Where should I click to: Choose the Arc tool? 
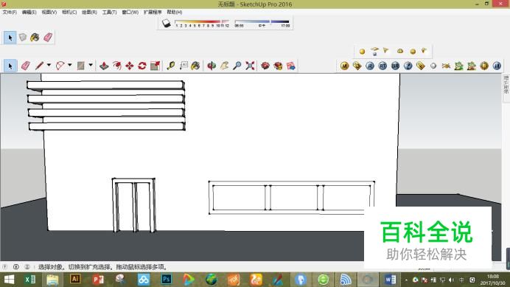click(x=60, y=66)
